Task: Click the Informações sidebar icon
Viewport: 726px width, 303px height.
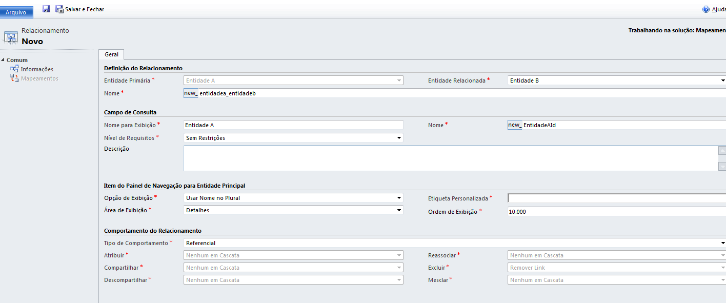Action: tap(14, 69)
